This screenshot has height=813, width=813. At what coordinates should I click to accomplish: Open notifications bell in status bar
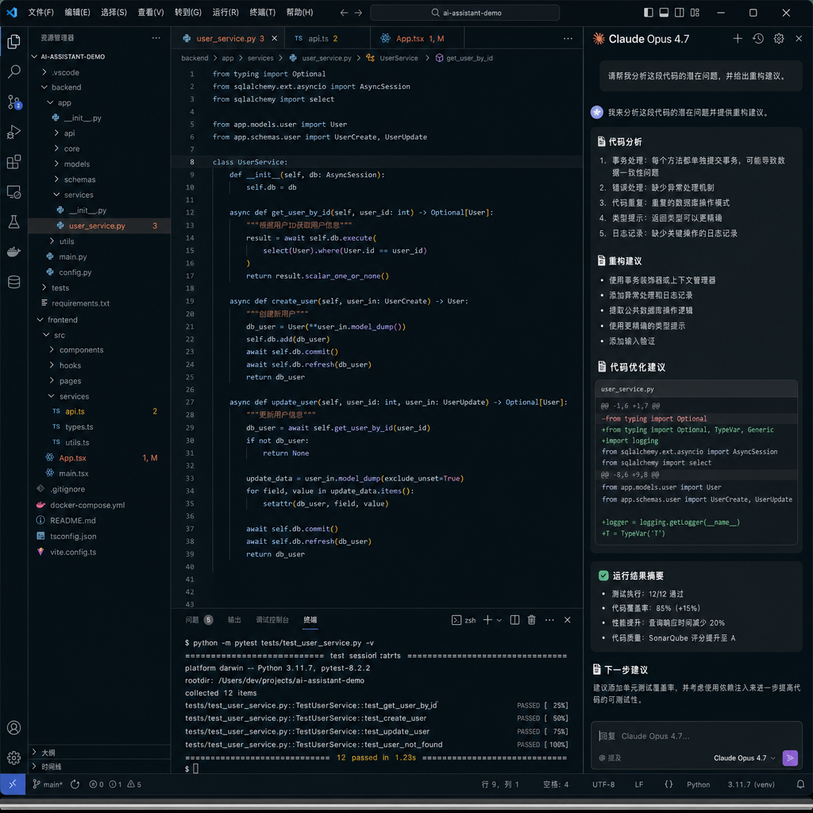pos(800,784)
